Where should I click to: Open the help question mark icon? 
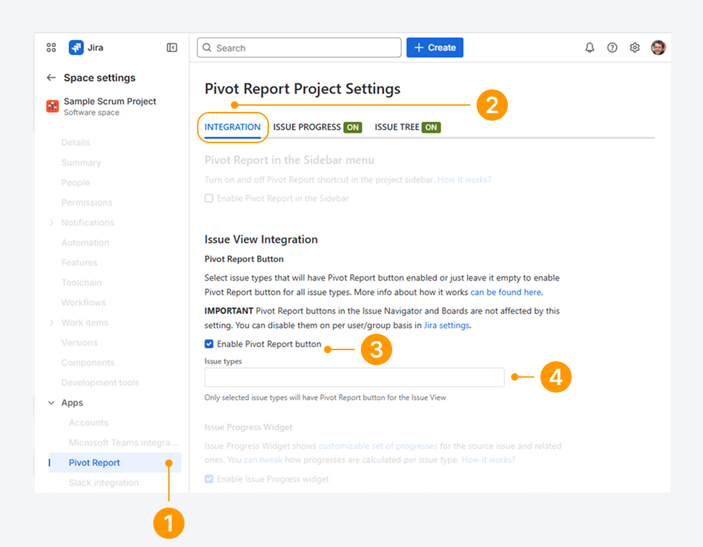612,48
